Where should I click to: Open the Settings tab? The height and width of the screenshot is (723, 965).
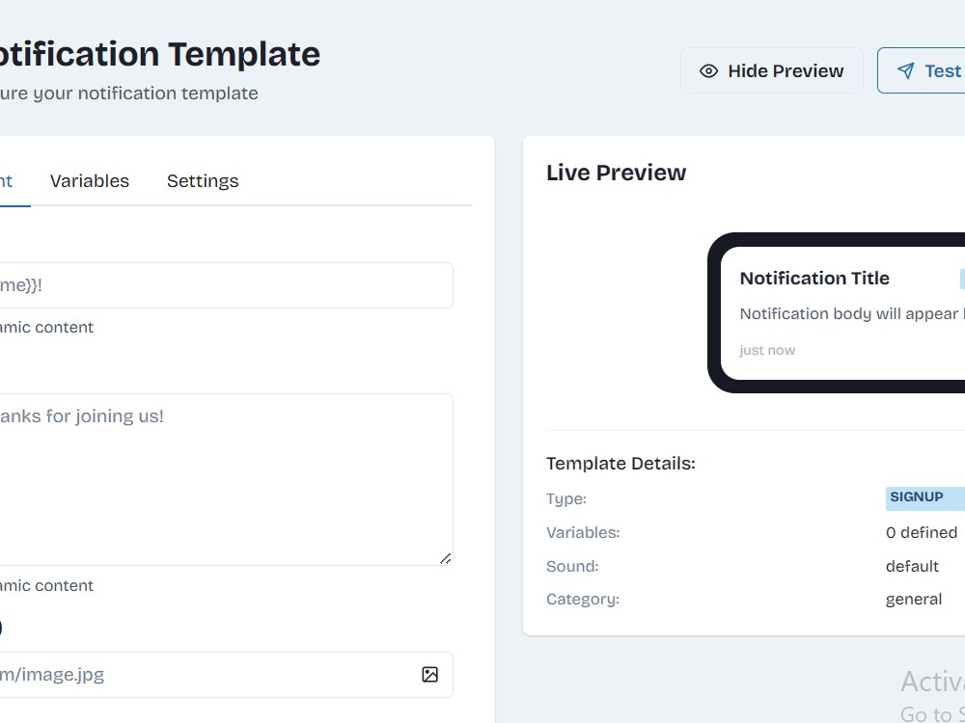pos(203,181)
